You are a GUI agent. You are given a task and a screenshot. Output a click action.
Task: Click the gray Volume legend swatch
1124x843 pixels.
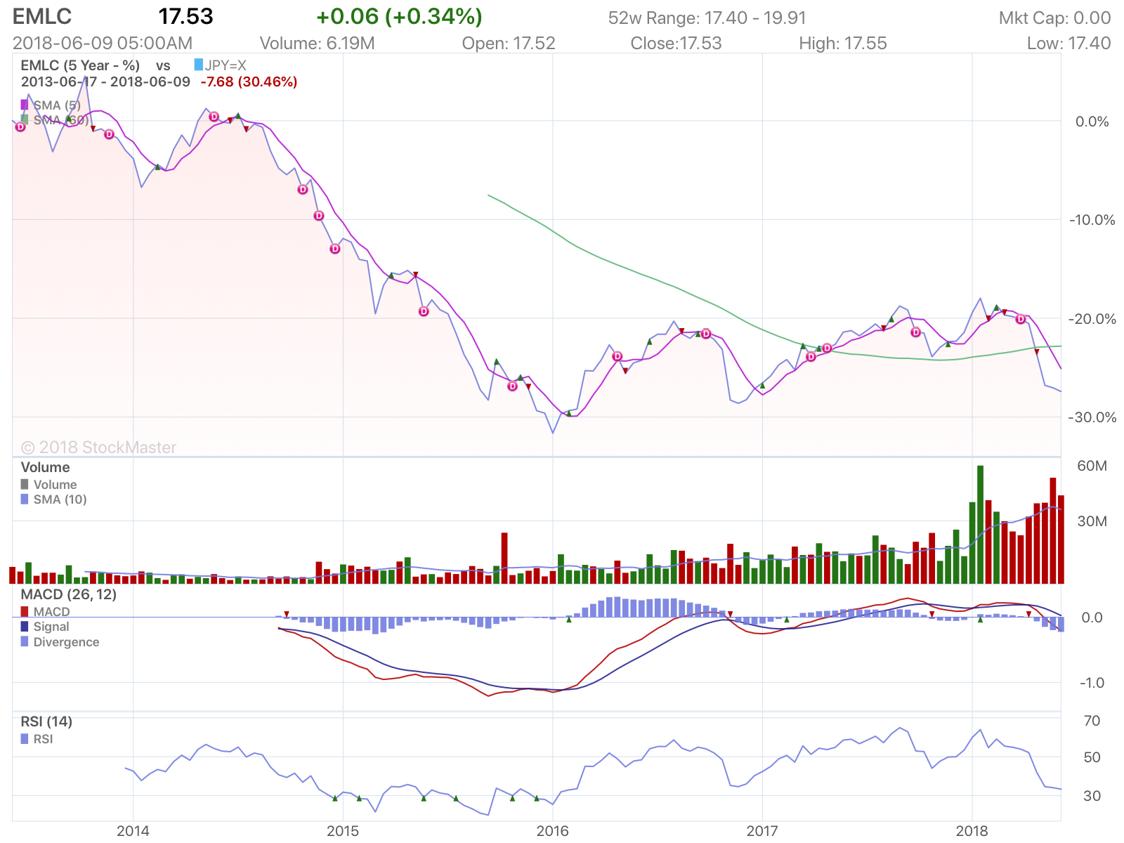[x=25, y=484]
